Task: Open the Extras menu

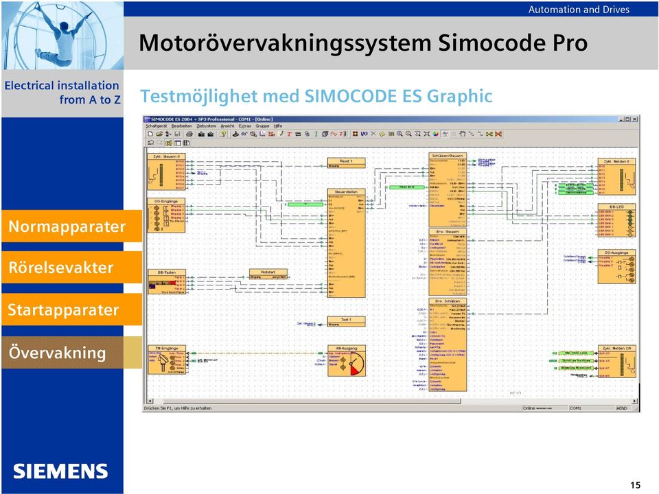Action: 244,126
